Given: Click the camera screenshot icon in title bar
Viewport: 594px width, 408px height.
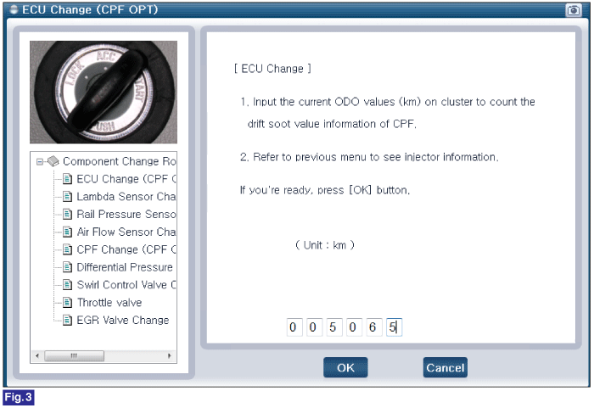Looking at the screenshot, I should coord(573,10).
